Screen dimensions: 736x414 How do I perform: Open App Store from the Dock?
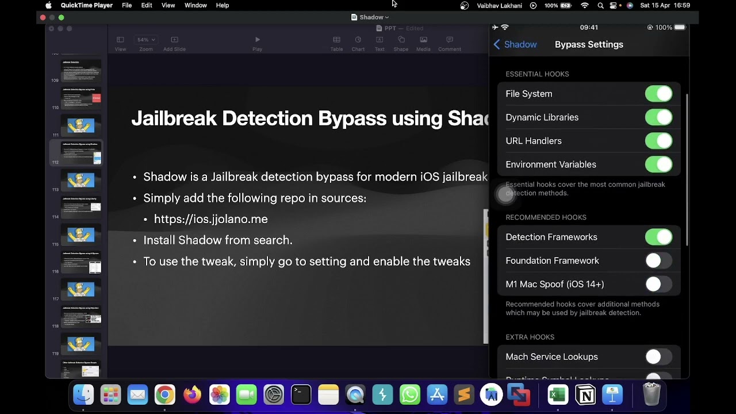pos(437,395)
